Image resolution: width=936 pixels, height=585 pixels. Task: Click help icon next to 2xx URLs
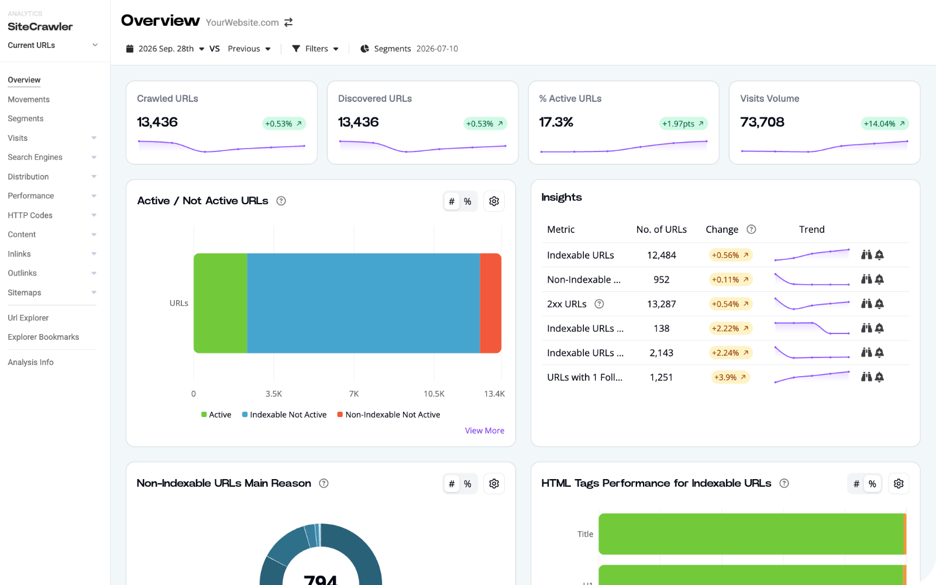[599, 304]
